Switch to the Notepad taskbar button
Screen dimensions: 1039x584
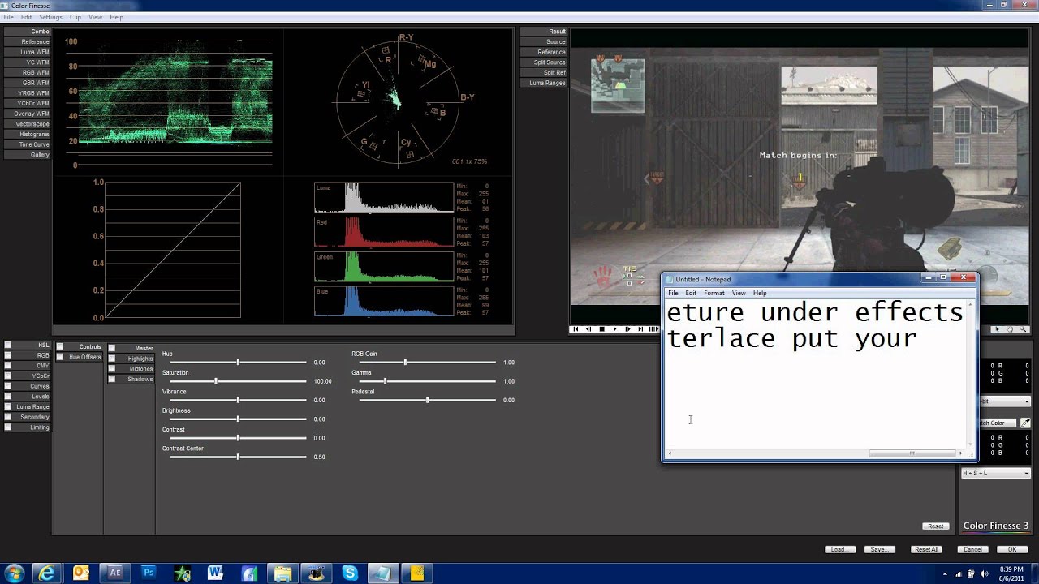382,573
